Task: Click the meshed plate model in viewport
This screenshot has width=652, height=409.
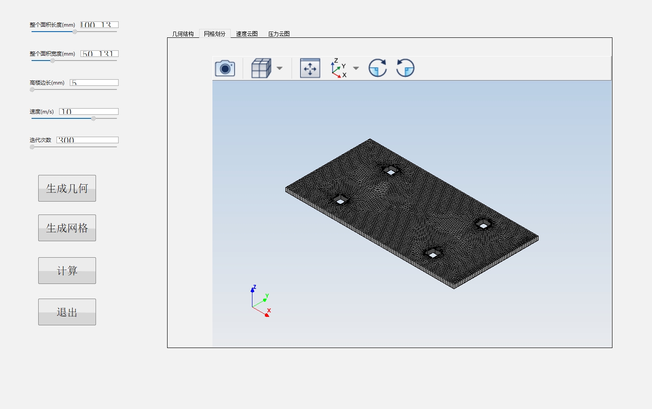Action: coord(412,214)
